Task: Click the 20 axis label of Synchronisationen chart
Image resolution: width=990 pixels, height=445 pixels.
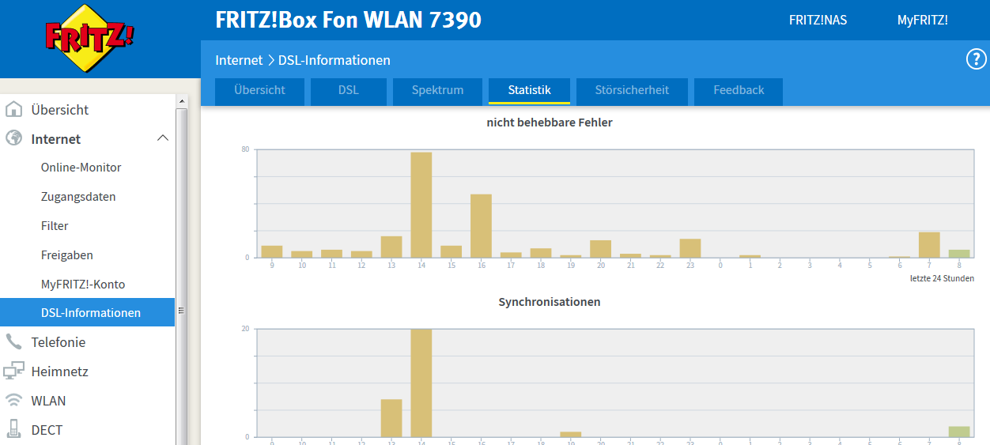Action: point(245,329)
